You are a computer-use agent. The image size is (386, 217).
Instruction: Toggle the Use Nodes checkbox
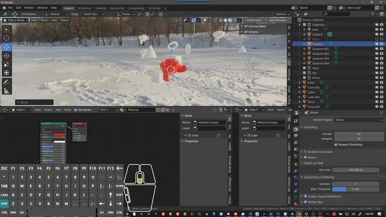point(75,110)
